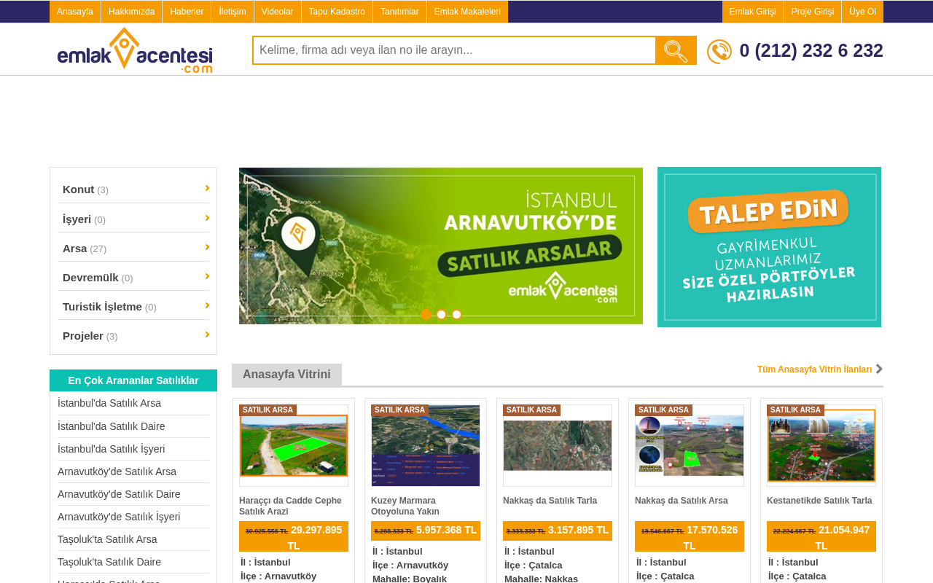Open the Haraççı da Cadde Cephe listing photo

(294, 445)
